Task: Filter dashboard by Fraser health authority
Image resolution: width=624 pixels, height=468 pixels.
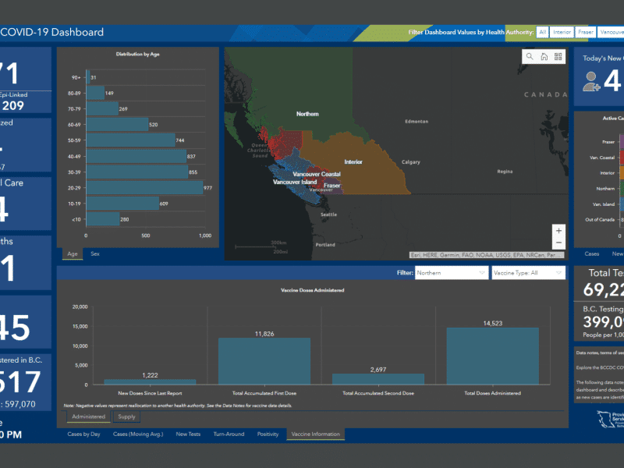Action: point(586,32)
